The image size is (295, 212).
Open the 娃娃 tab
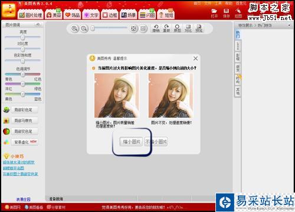point(166,15)
